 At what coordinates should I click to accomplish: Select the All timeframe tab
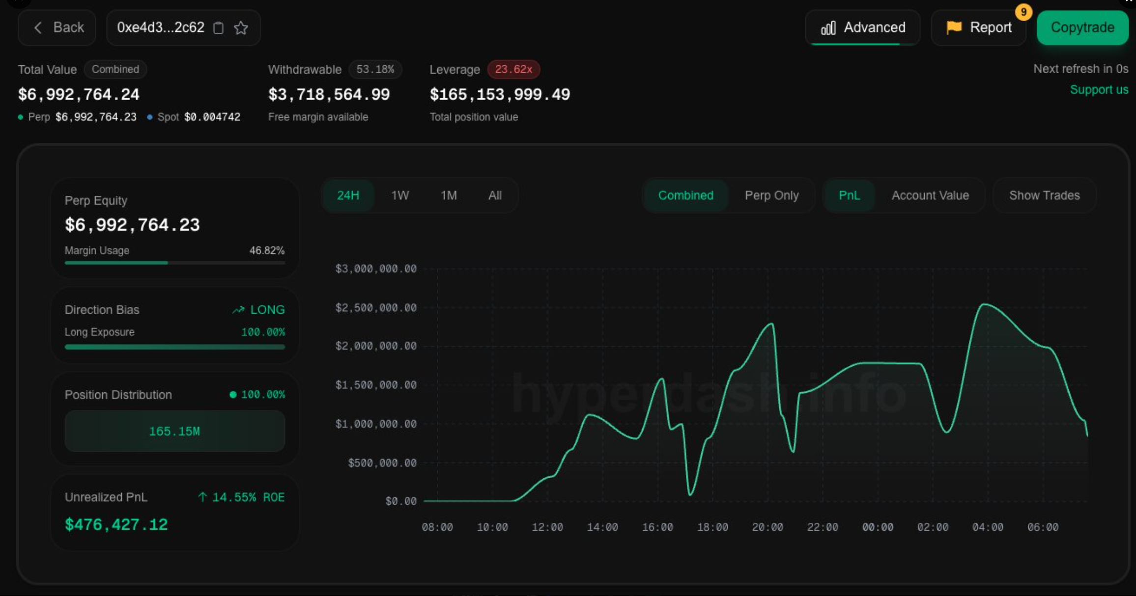tap(495, 195)
